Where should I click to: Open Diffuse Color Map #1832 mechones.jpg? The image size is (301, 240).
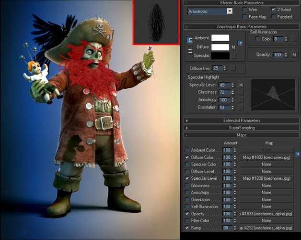click(x=266, y=157)
